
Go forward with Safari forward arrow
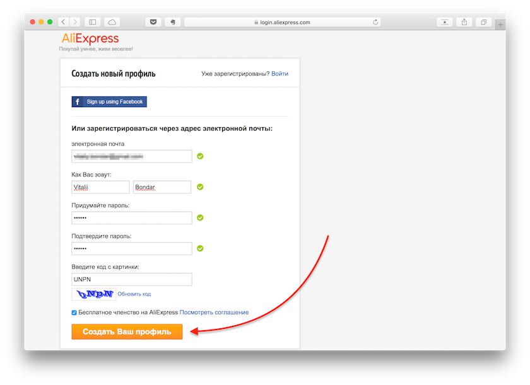click(x=75, y=22)
